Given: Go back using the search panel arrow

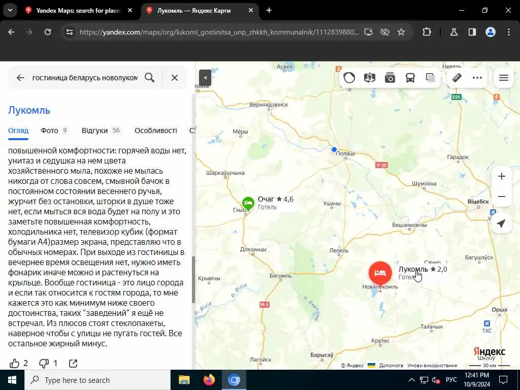Looking at the screenshot, I should tap(20, 78).
